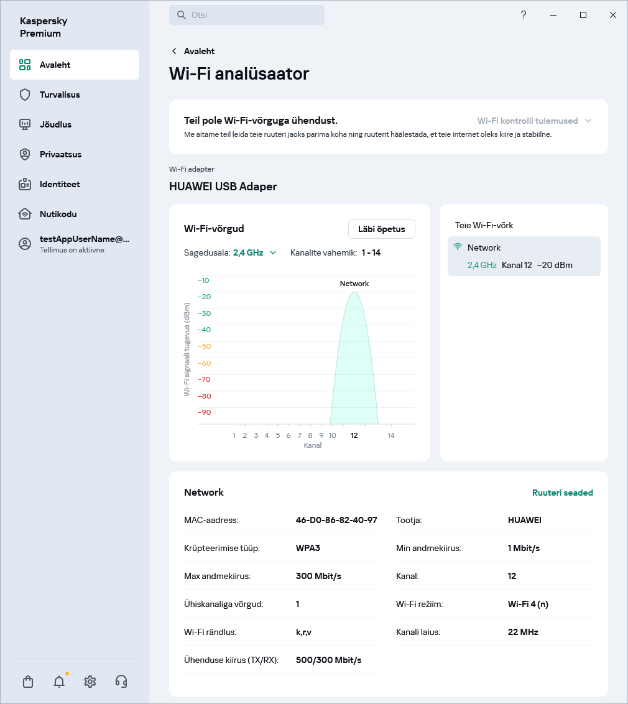Click the Otsi search field
628x704 pixels.
(x=247, y=15)
